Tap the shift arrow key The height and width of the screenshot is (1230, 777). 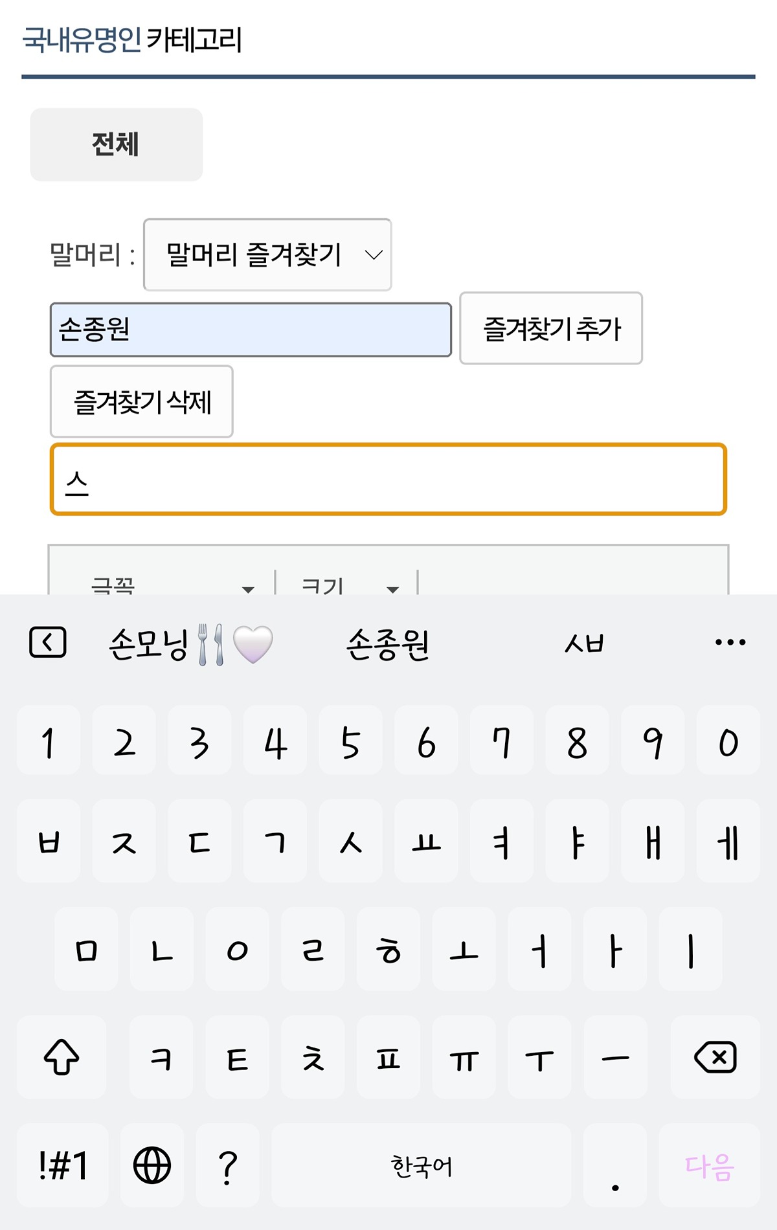[x=62, y=1057]
